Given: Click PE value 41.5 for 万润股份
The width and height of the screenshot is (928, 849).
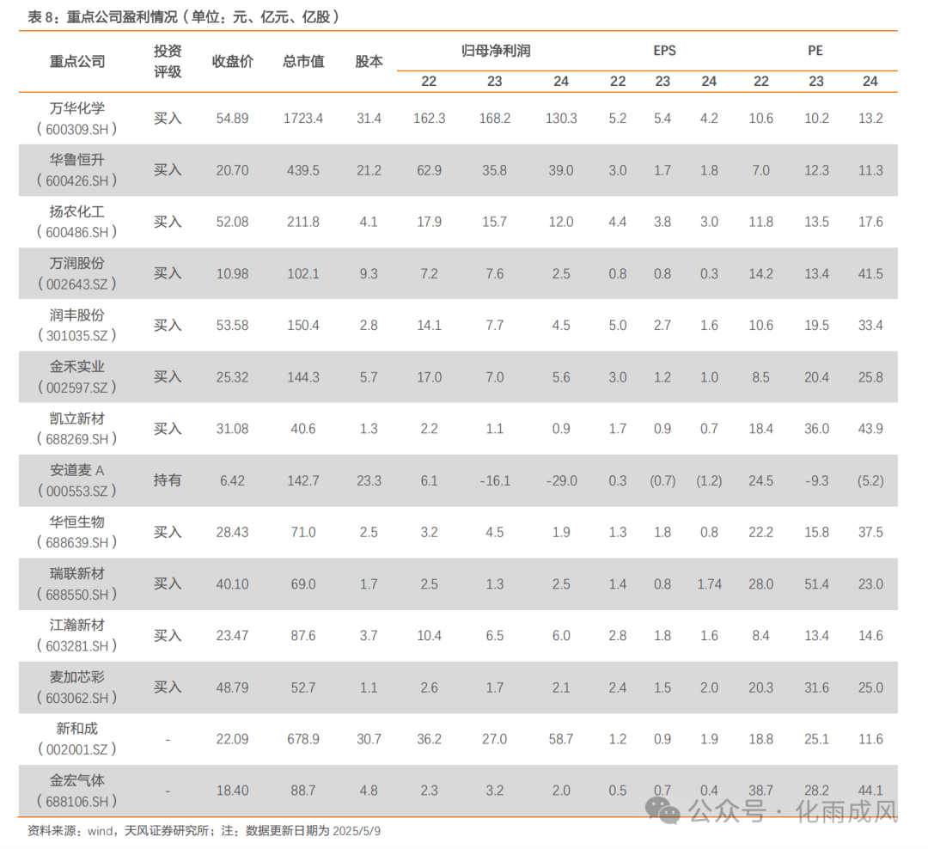Looking at the screenshot, I should 870,274.
